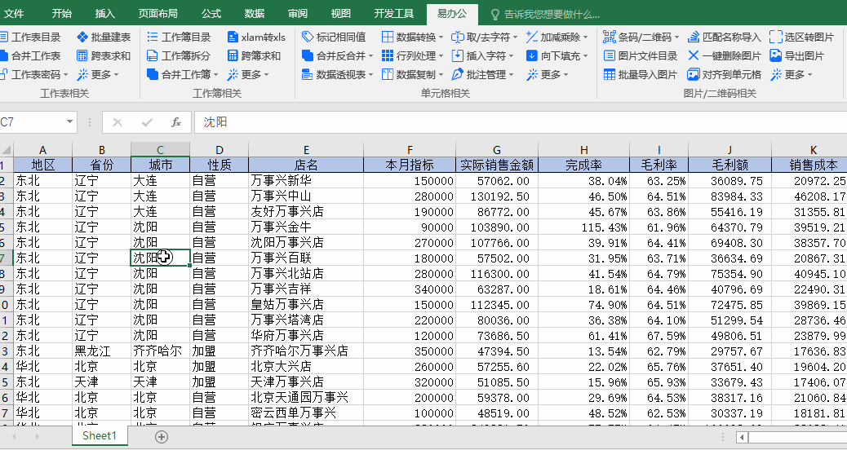This screenshot has height=450, width=847.
Task: Select the cell 齐齐哈尔万事兴店
Action: tap(306, 351)
